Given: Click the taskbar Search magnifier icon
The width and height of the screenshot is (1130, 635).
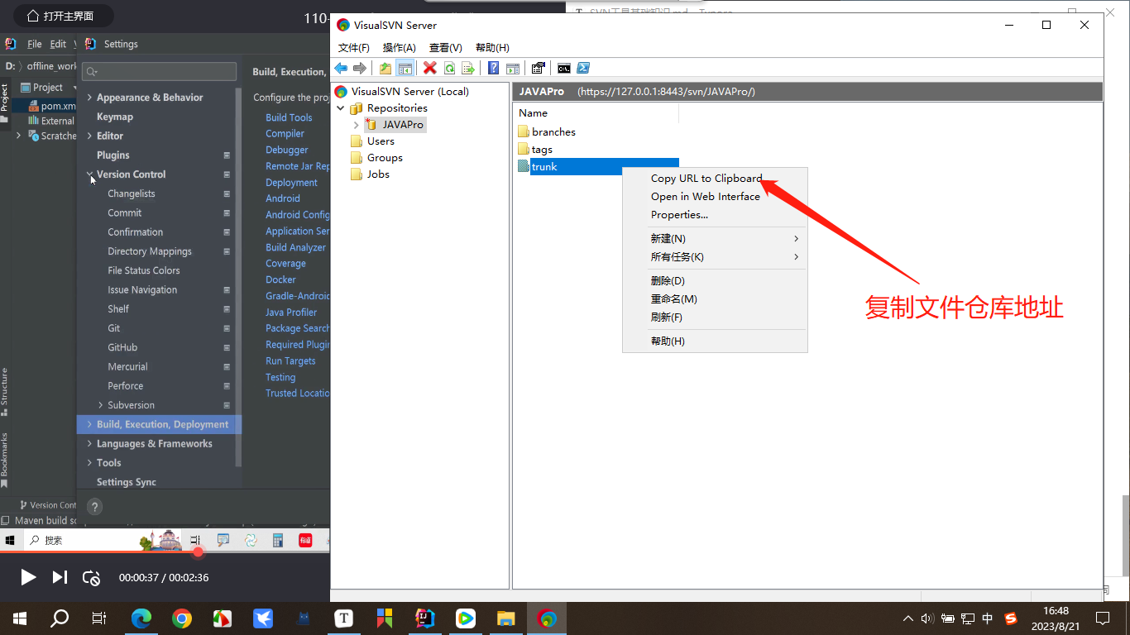Looking at the screenshot, I should (60, 618).
